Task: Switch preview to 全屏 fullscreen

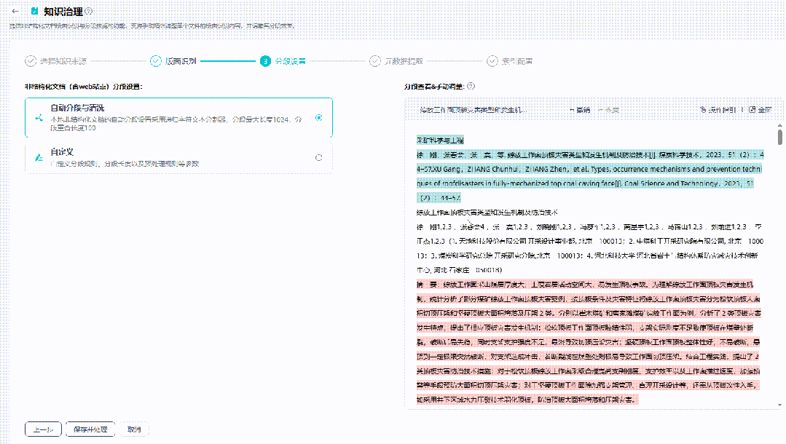Action: click(x=760, y=110)
